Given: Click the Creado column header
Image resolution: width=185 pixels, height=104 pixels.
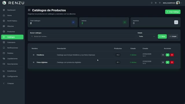Looking at the screenshot, I should click(145, 49).
